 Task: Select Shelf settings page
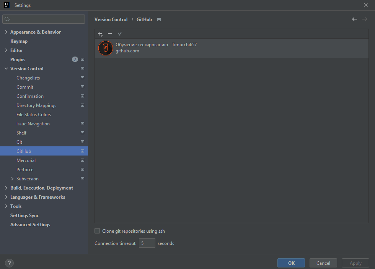click(x=21, y=133)
